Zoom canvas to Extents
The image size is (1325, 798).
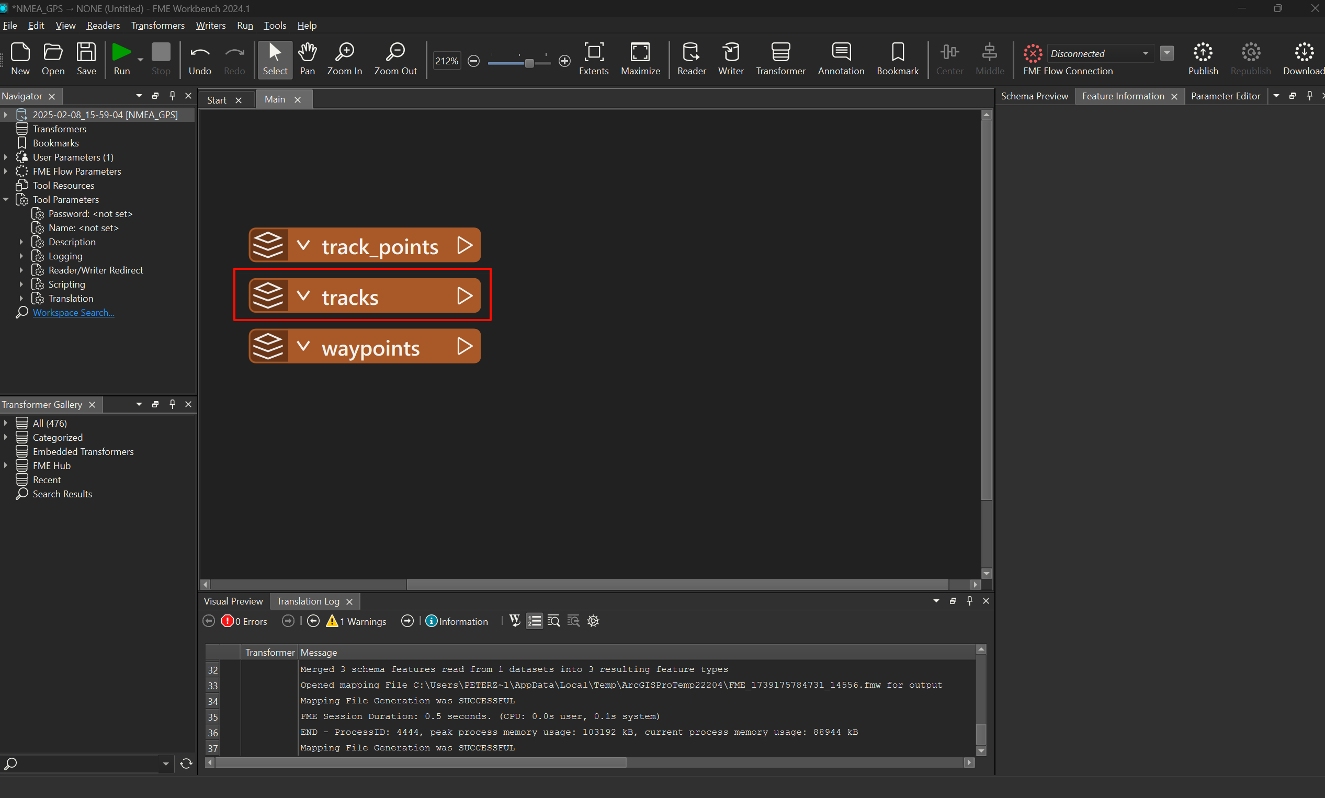594,59
